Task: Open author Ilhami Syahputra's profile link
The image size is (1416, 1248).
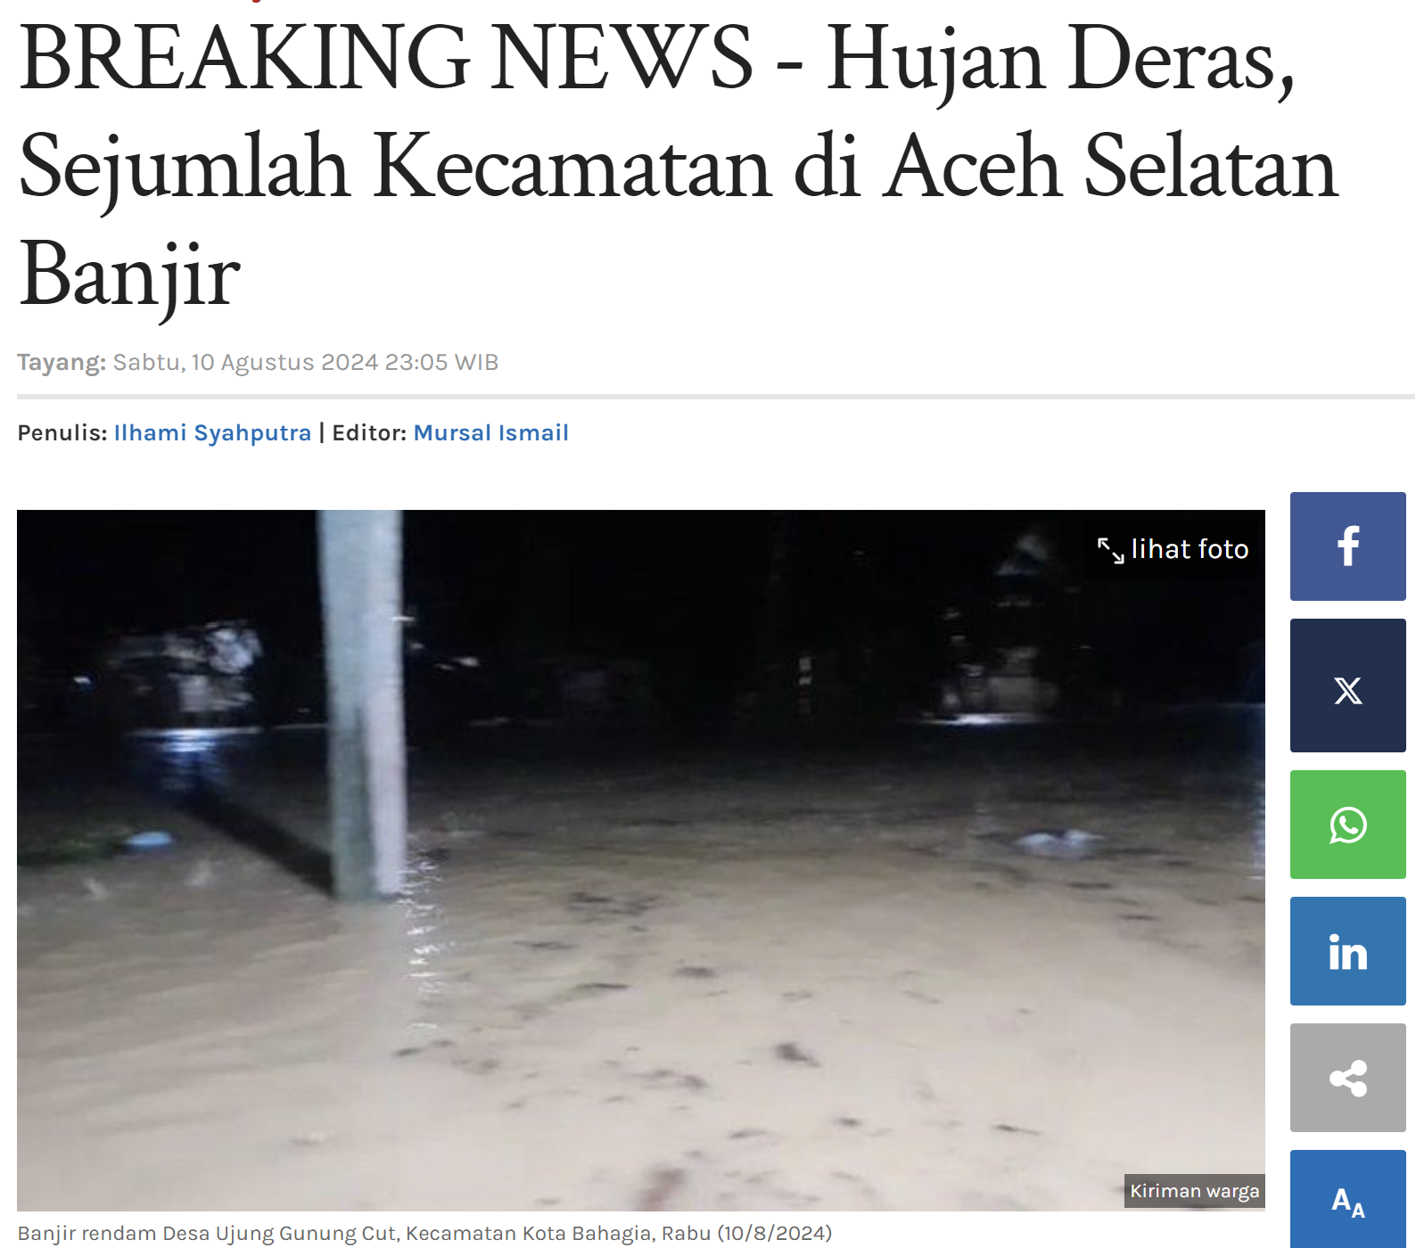Action: (x=212, y=432)
